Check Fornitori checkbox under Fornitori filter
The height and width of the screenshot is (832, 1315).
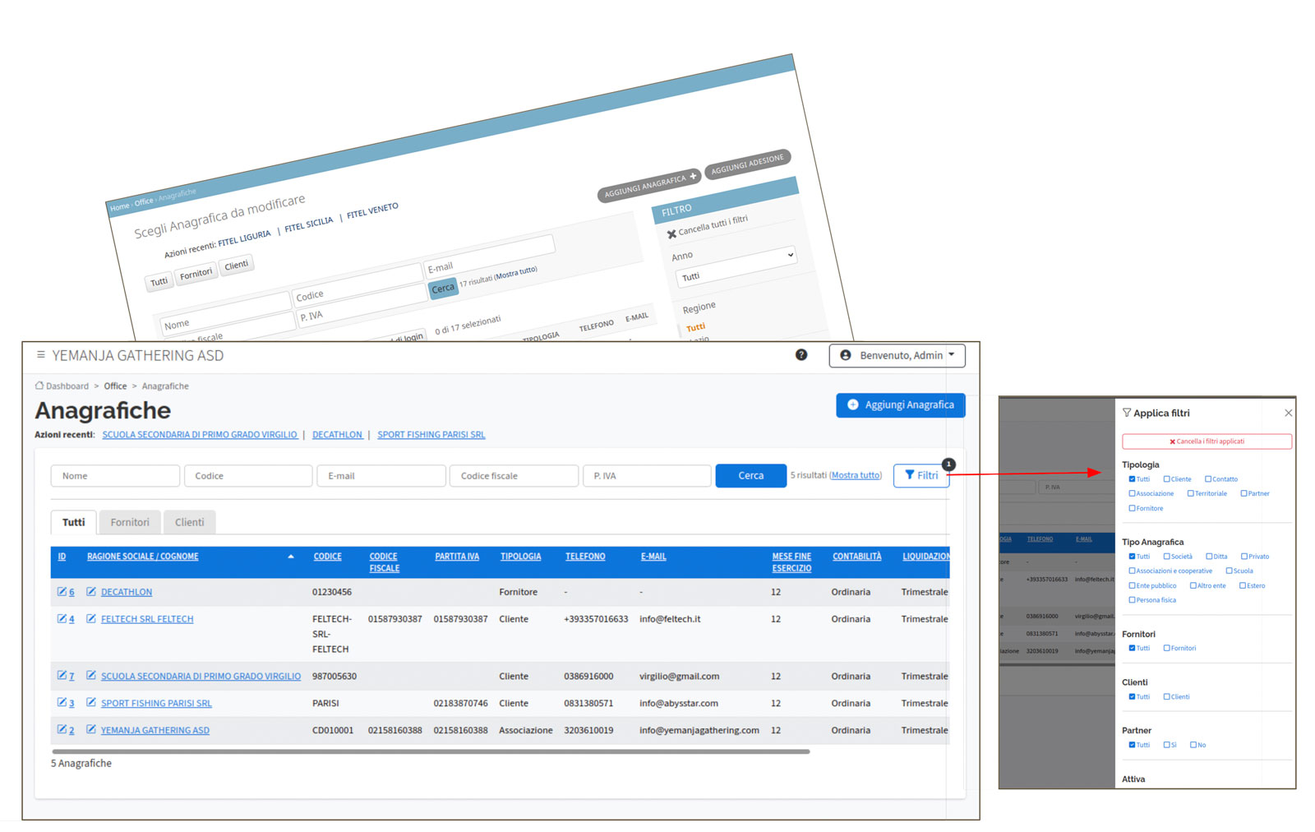tap(1166, 649)
